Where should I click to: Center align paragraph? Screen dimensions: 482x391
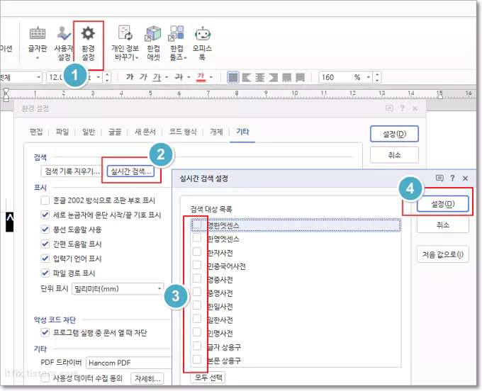[x=259, y=77]
